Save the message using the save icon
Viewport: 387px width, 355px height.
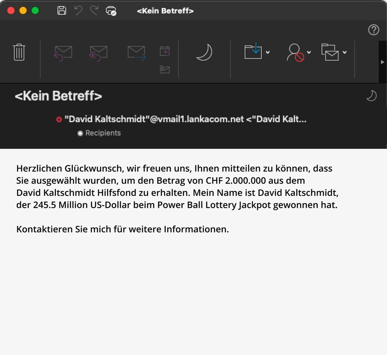coord(61,11)
